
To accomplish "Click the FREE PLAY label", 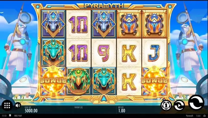I will tap(18, 116).
